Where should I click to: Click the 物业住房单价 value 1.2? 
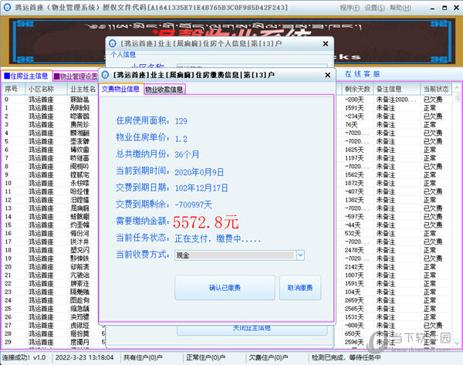point(181,139)
